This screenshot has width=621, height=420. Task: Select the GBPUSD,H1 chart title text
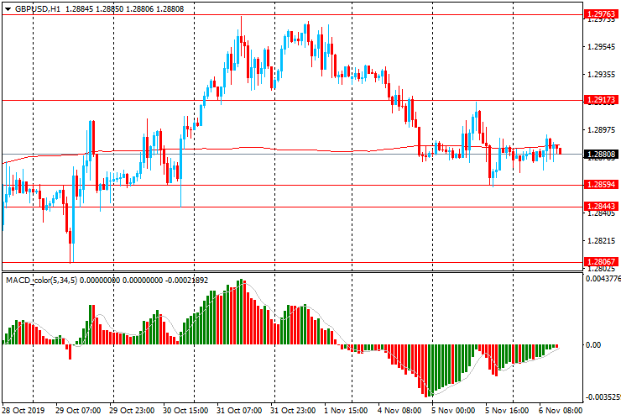click(x=38, y=8)
